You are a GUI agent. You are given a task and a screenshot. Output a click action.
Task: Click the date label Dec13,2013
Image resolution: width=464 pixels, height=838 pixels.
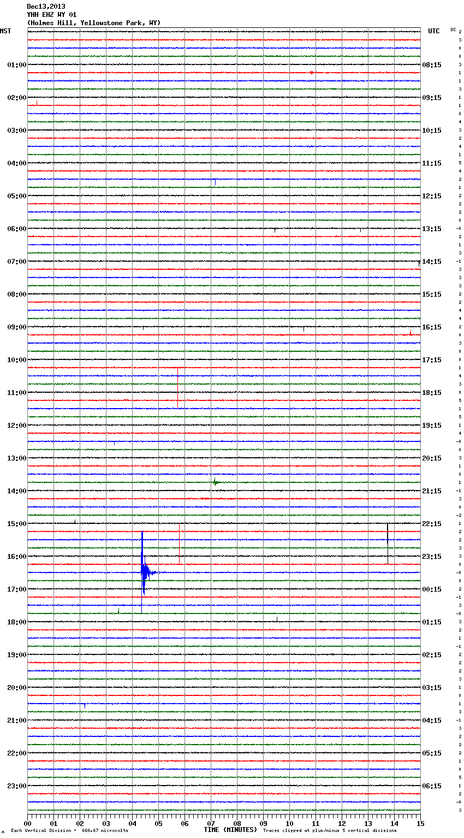(46, 7)
